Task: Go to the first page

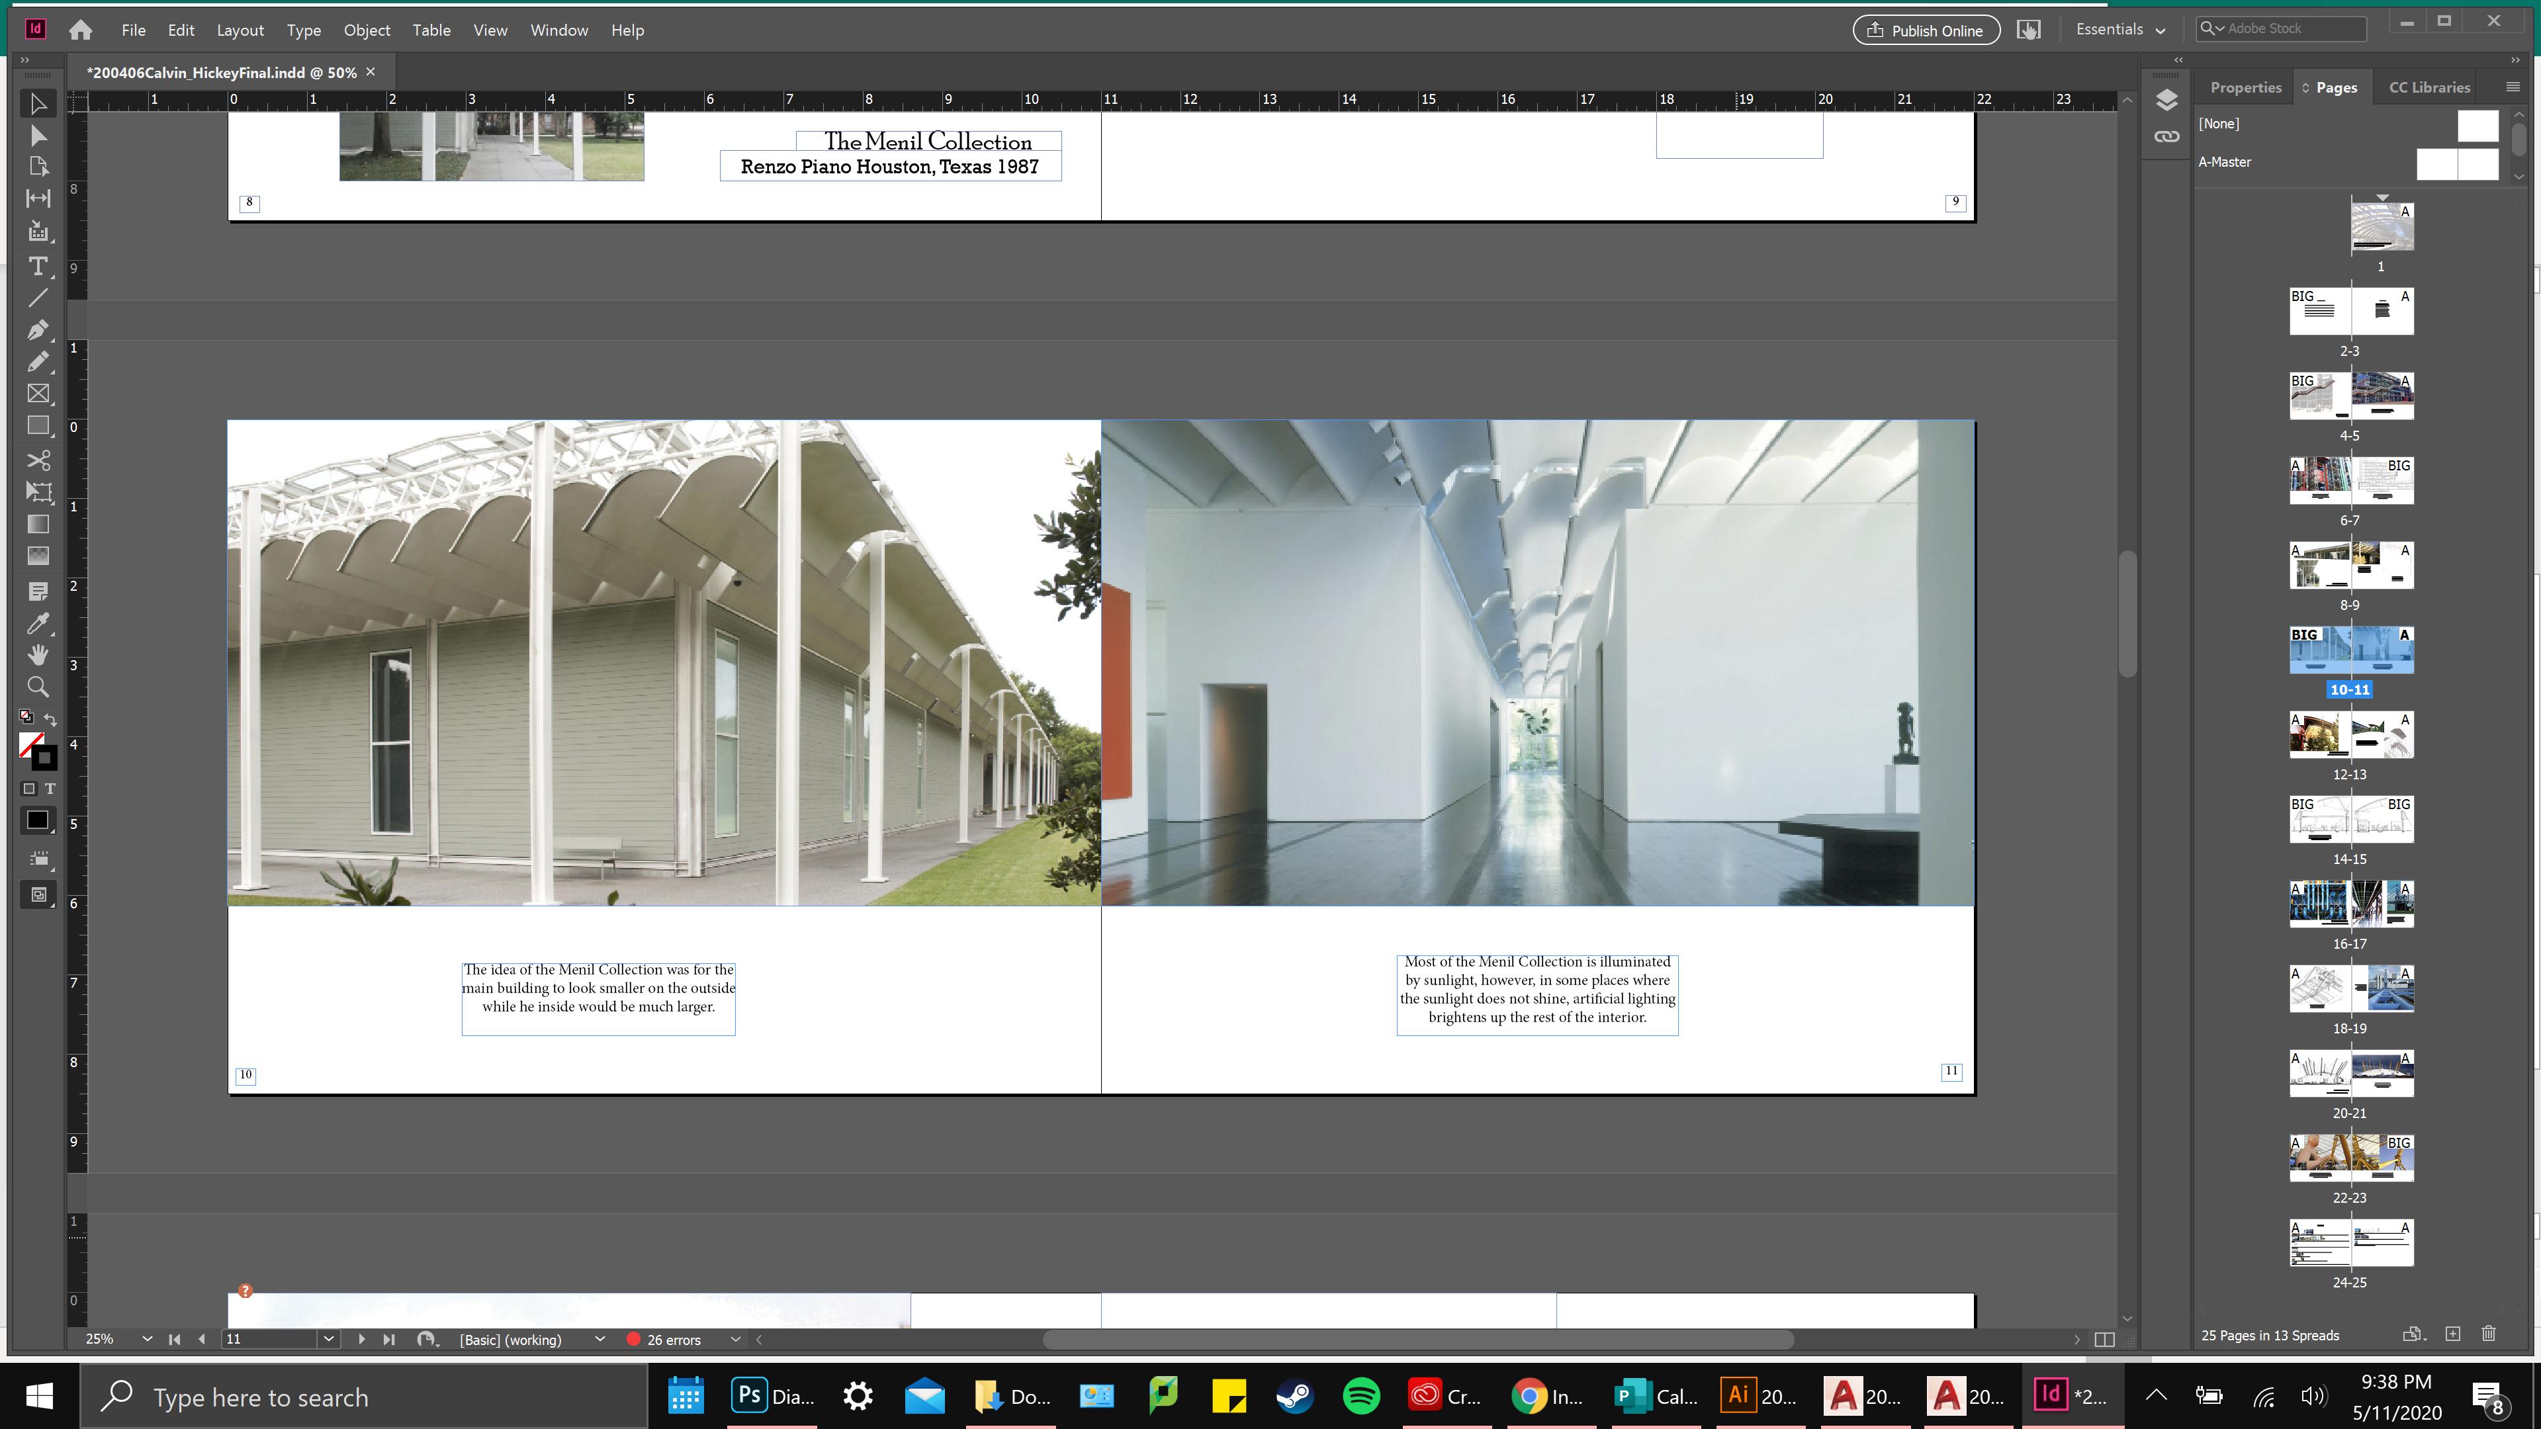Action: click(x=175, y=1338)
